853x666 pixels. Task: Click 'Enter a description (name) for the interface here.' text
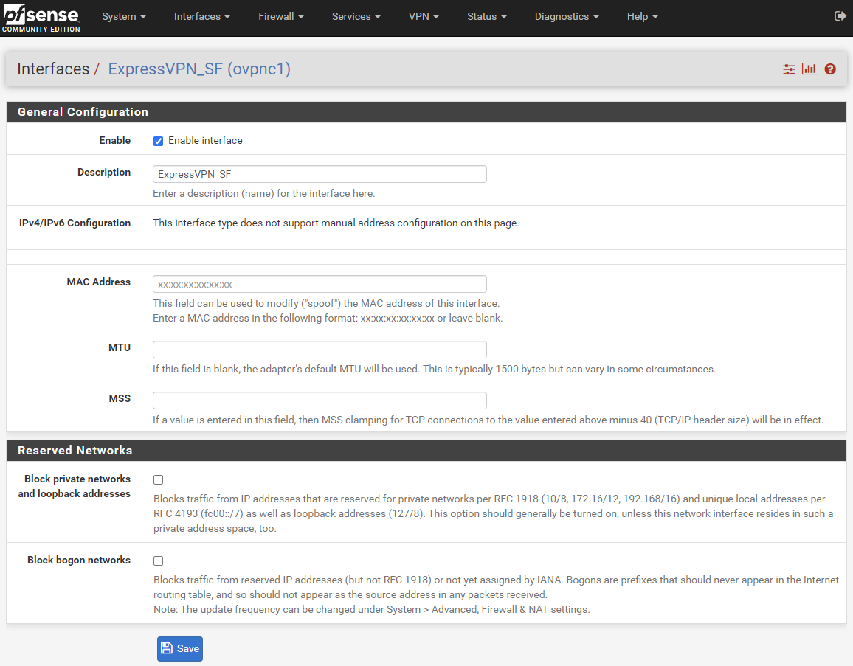click(x=264, y=193)
